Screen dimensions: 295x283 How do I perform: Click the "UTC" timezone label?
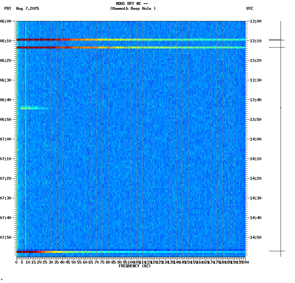tap(250, 9)
